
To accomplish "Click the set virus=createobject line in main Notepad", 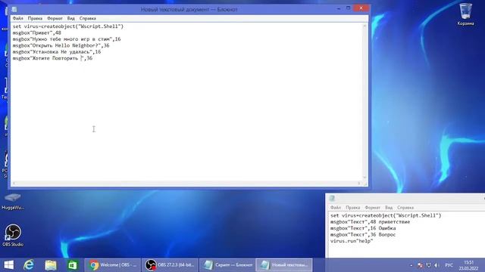I will 68,26.
